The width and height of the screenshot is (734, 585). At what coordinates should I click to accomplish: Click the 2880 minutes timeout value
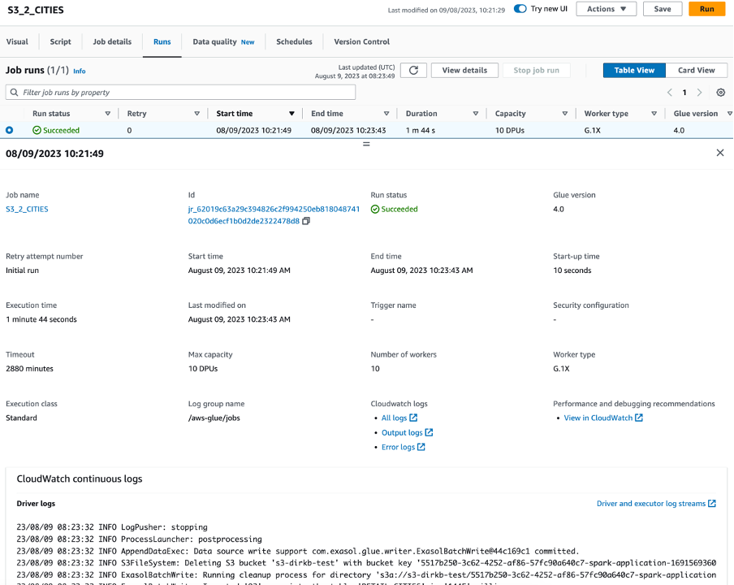click(x=29, y=369)
